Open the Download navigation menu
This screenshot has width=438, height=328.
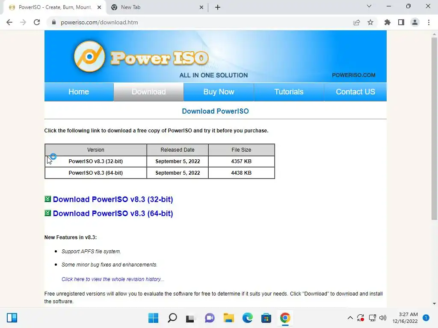pyautogui.click(x=148, y=92)
